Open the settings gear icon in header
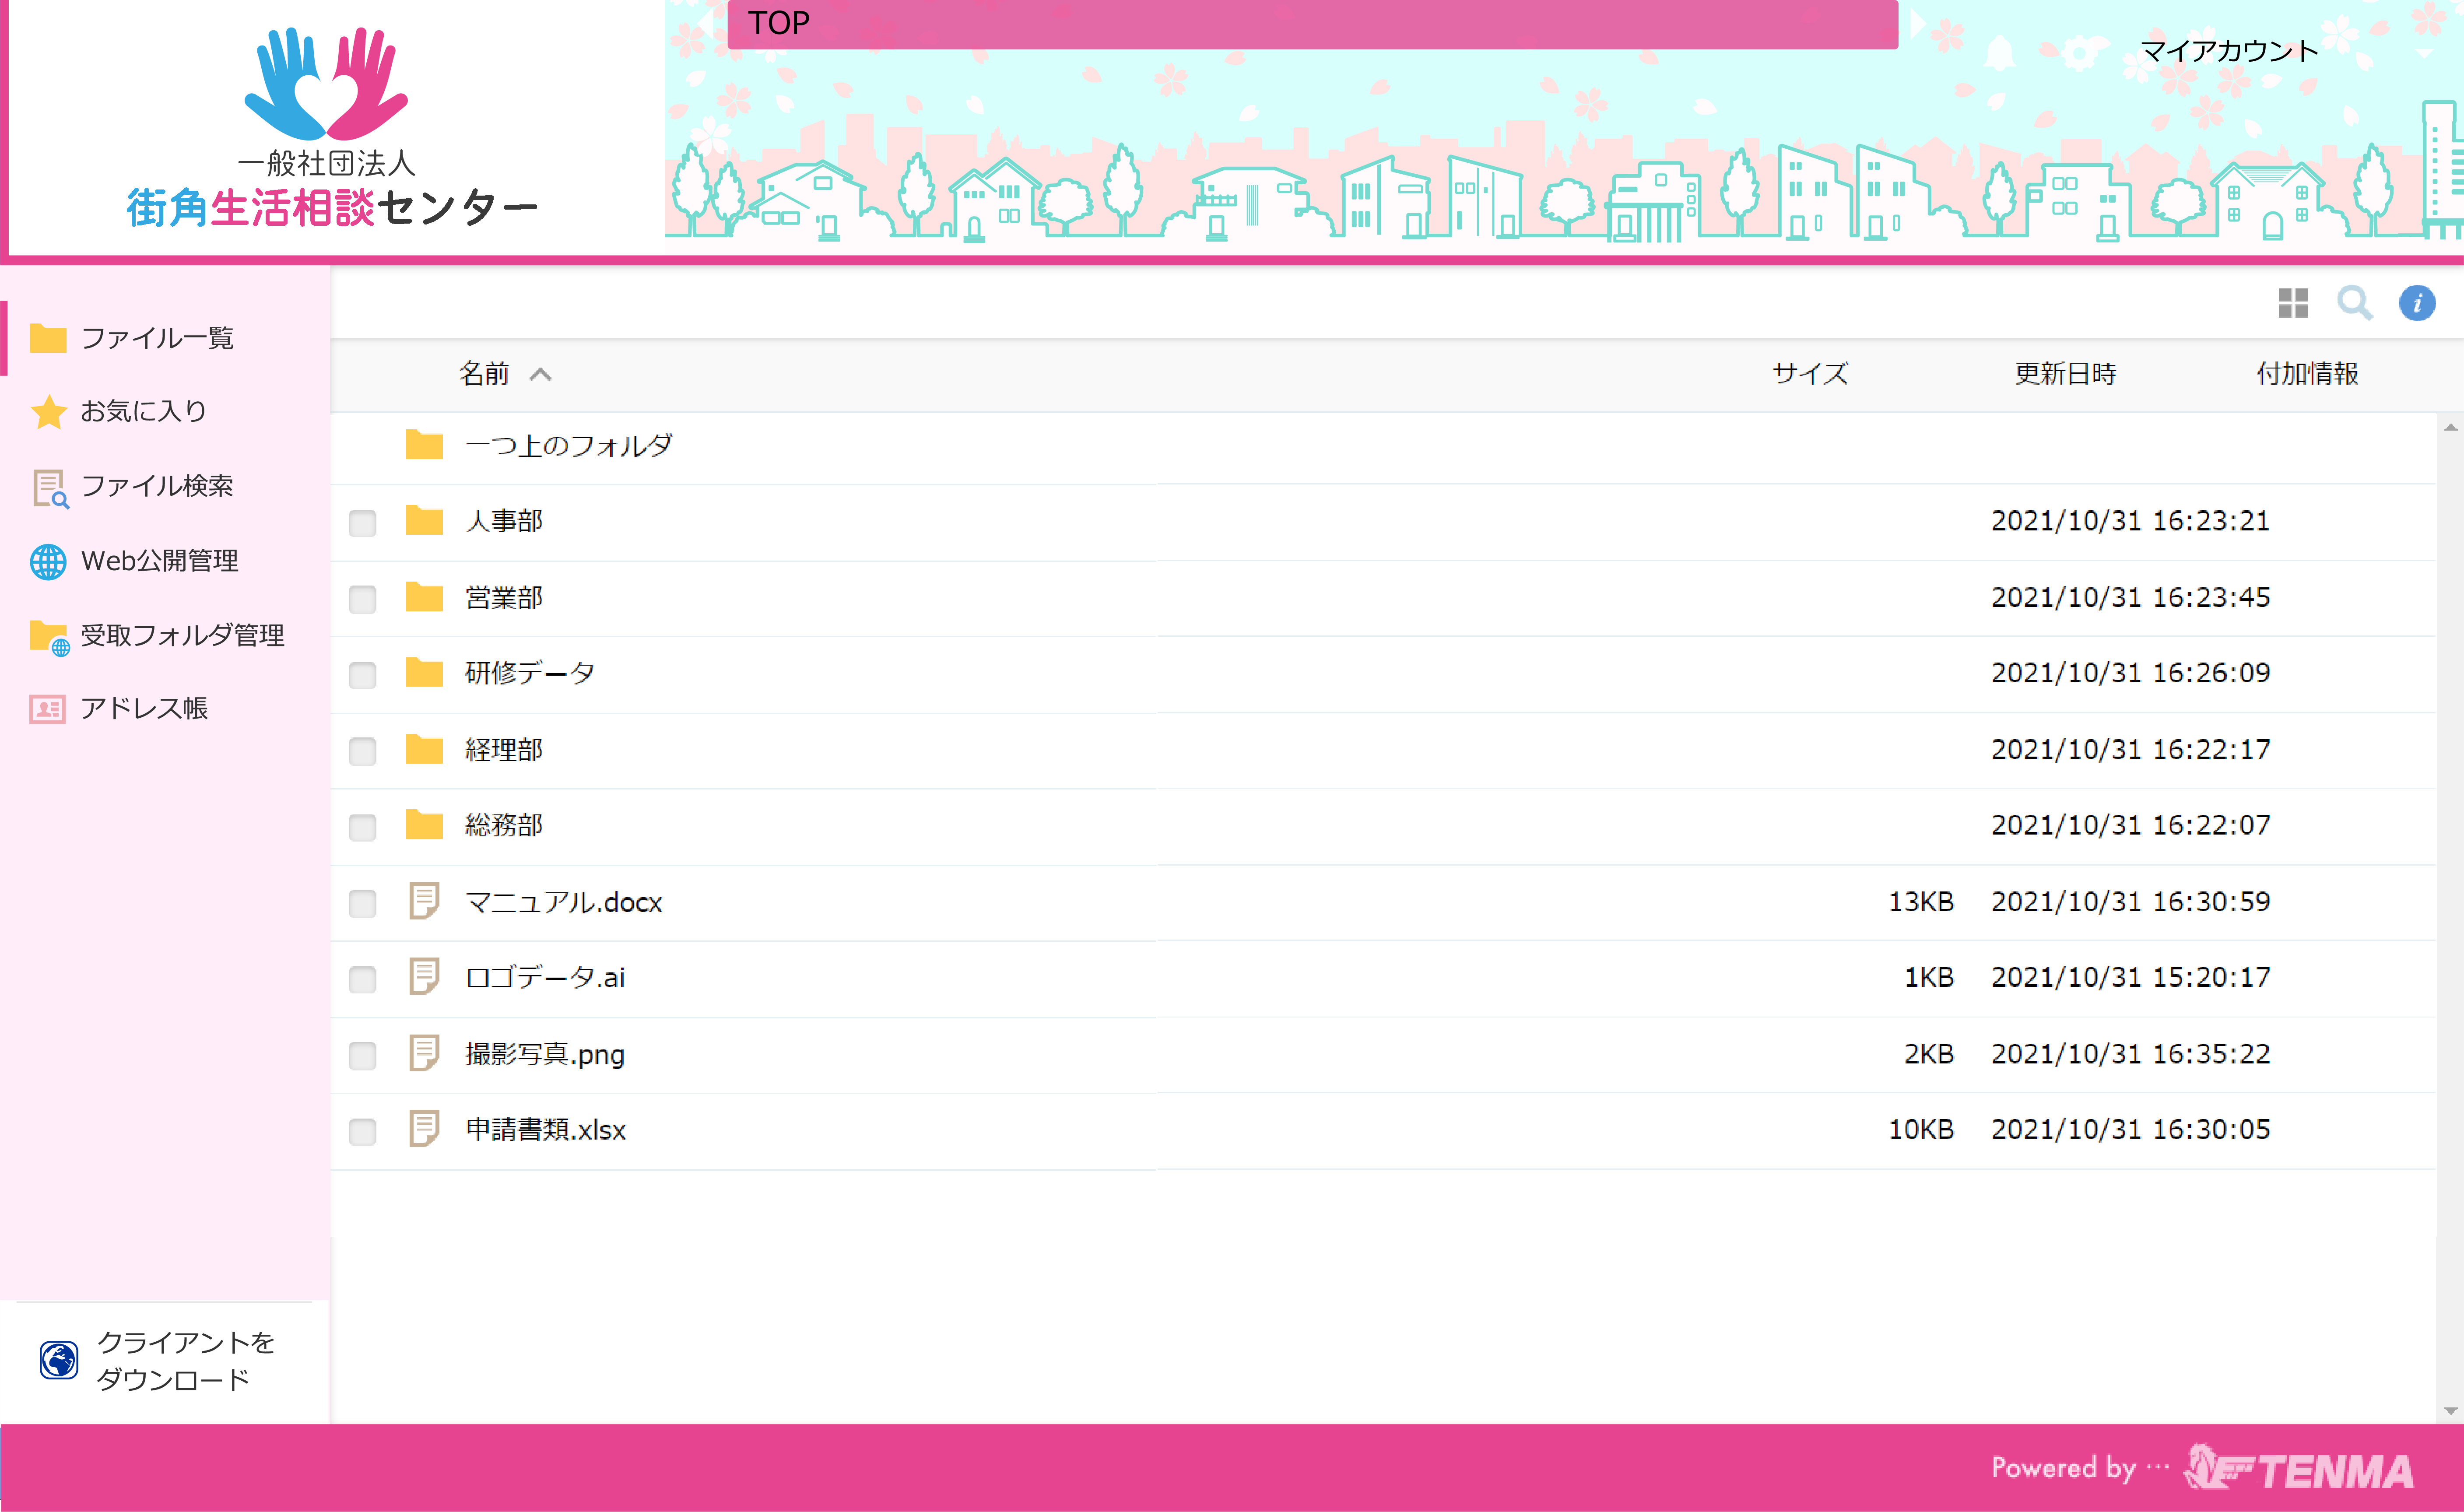The height and width of the screenshot is (1512, 2464). [x=2080, y=52]
